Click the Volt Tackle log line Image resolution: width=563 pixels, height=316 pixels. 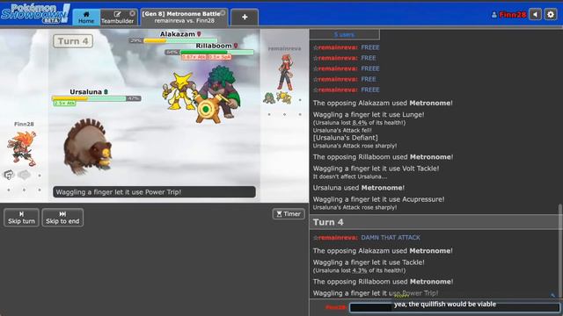coord(376,169)
